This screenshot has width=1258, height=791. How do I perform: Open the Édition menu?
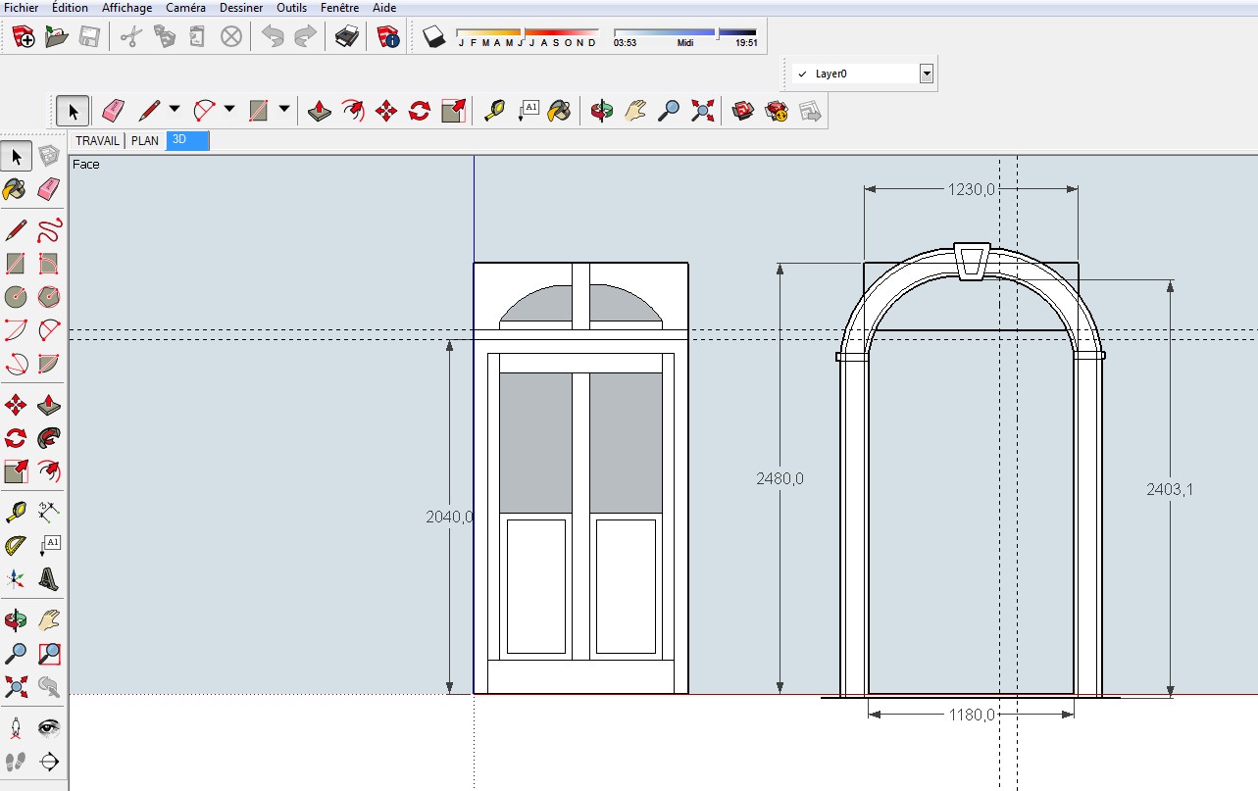pyautogui.click(x=70, y=8)
